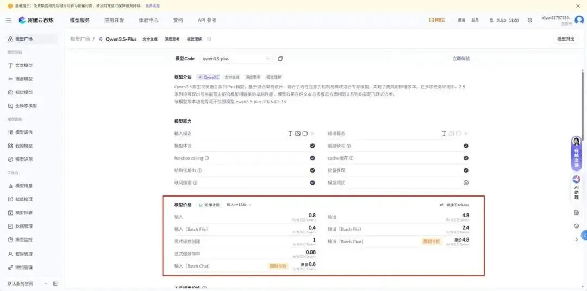Image resolution: width=587 pixels, height=291 pixels.
Task: Open the 应用开发 top menu
Action: click(114, 20)
